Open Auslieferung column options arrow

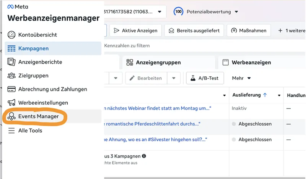coord(279,95)
